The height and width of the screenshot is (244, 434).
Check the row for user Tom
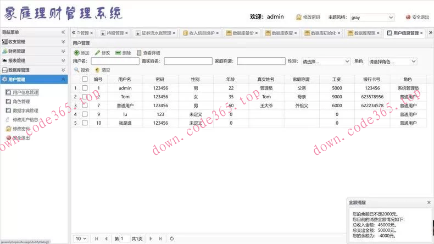pos(85,97)
